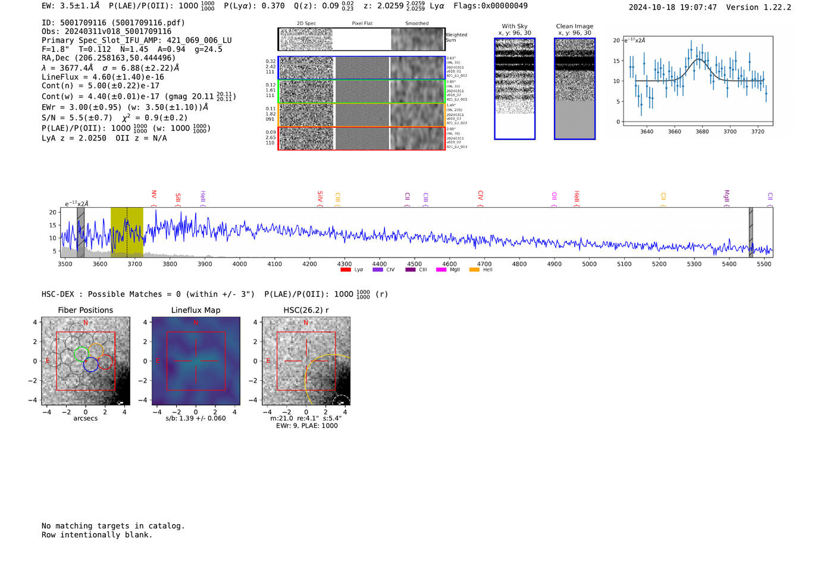833x567 pixels.
Task: Click the 'Smoothed' column header
Action: tap(416, 24)
